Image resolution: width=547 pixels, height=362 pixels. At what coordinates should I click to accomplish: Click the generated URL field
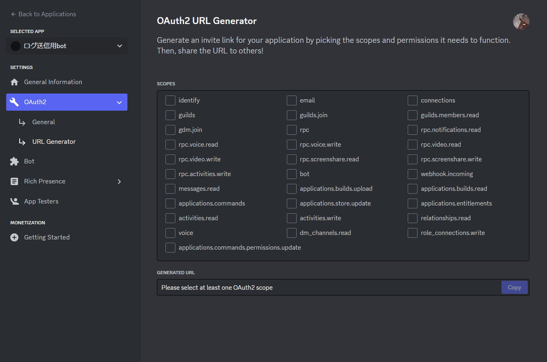(319, 287)
